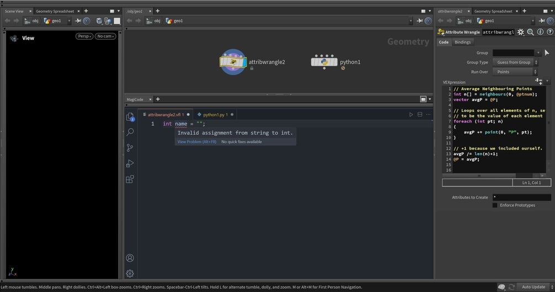Open VEXpression presets dropdown arrow
This screenshot has height=292, width=555.
tap(547, 81)
